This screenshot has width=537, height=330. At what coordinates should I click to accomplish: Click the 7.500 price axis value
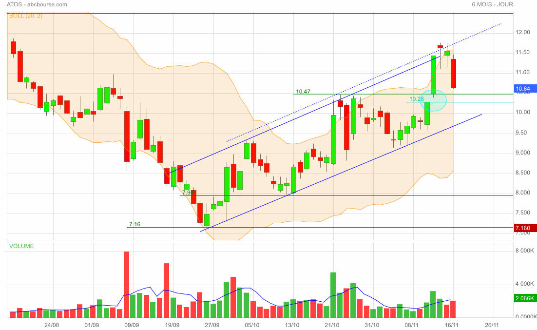coord(522,213)
